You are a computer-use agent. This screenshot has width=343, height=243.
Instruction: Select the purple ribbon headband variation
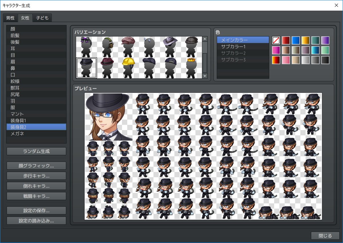coord(87,47)
